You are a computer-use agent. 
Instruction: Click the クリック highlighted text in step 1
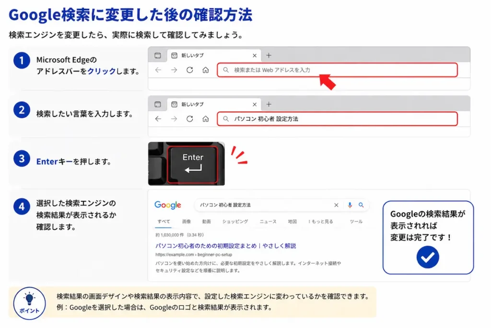[102, 71]
